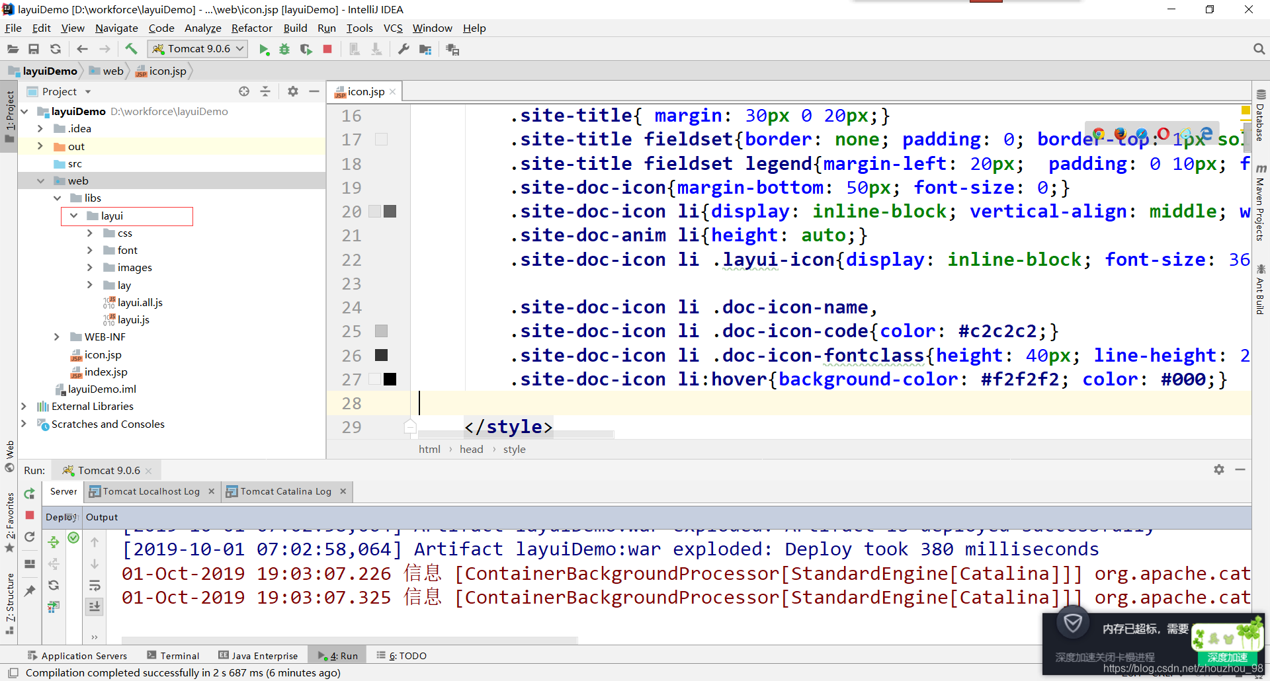This screenshot has height=681, width=1270.
Task: Collapse the layui folder
Action: coord(74,216)
